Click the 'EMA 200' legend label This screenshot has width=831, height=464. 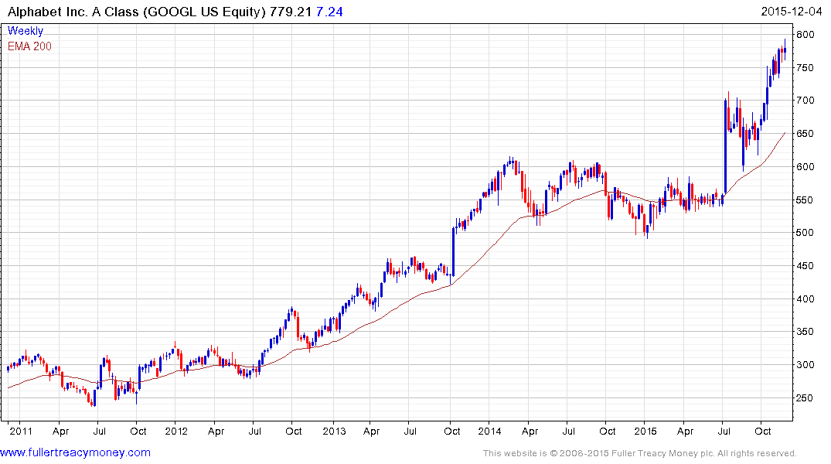[29, 46]
